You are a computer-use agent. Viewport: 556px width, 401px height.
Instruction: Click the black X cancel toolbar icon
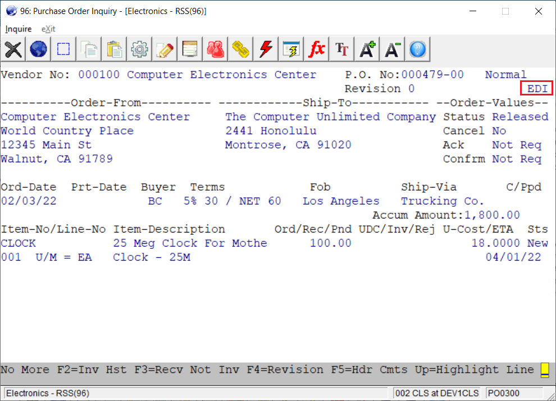point(13,49)
